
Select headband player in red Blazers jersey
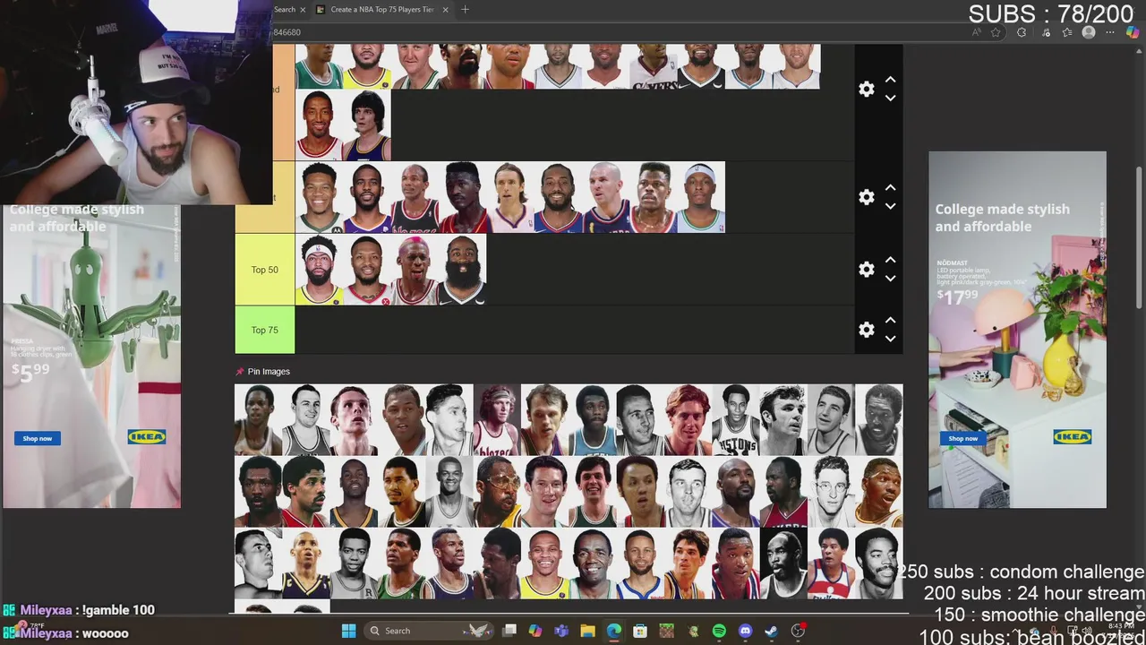coord(497,420)
